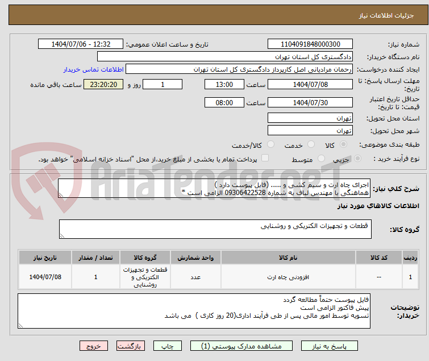Click the 'پاسخ به نیاز' button
Viewport: 429px width, 361px height.
coord(329,346)
